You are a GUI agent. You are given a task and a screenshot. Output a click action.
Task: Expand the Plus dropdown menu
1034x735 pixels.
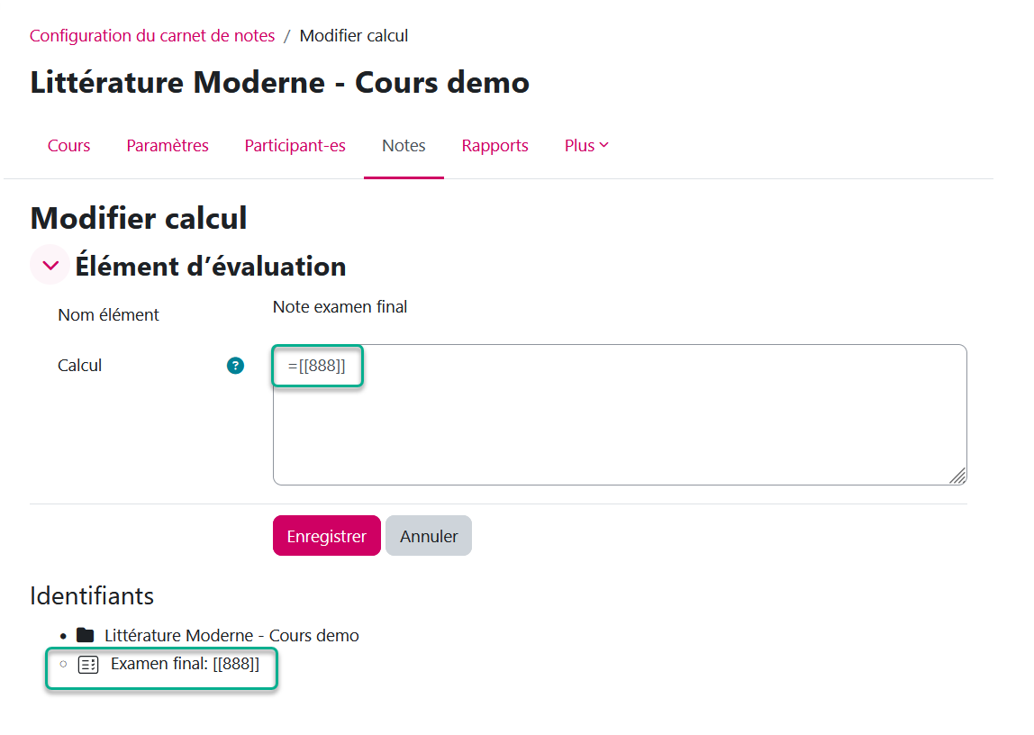[586, 146]
